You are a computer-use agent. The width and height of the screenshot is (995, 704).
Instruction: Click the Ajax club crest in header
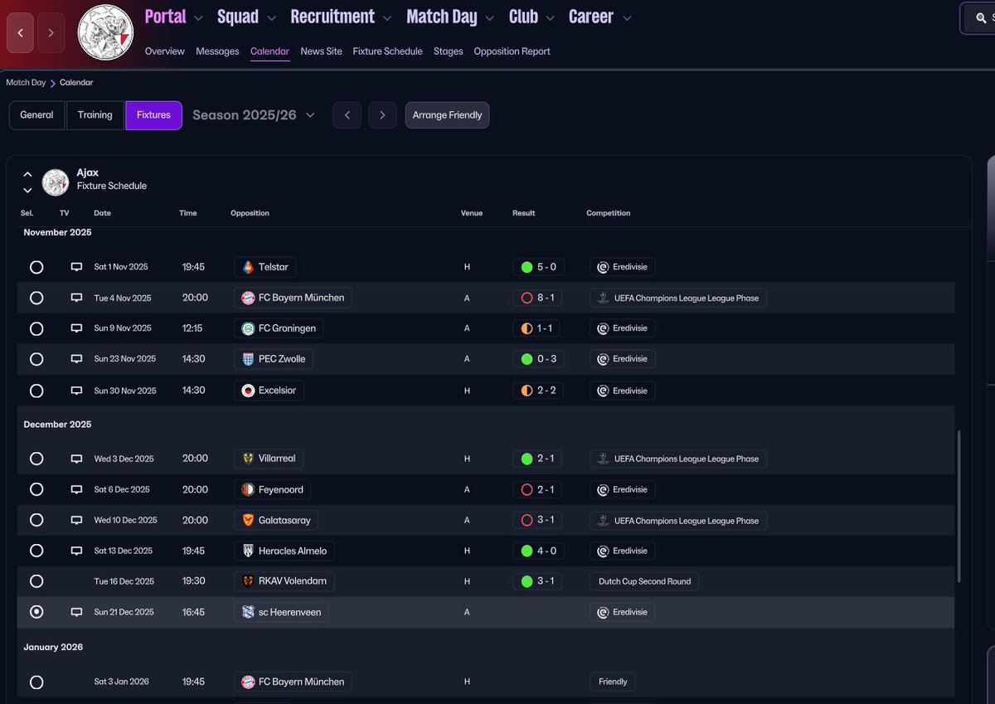(105, 33)
